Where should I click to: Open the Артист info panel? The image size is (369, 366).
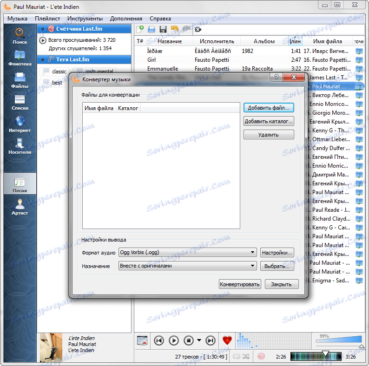pyautogui.click(x=20, y=207)
